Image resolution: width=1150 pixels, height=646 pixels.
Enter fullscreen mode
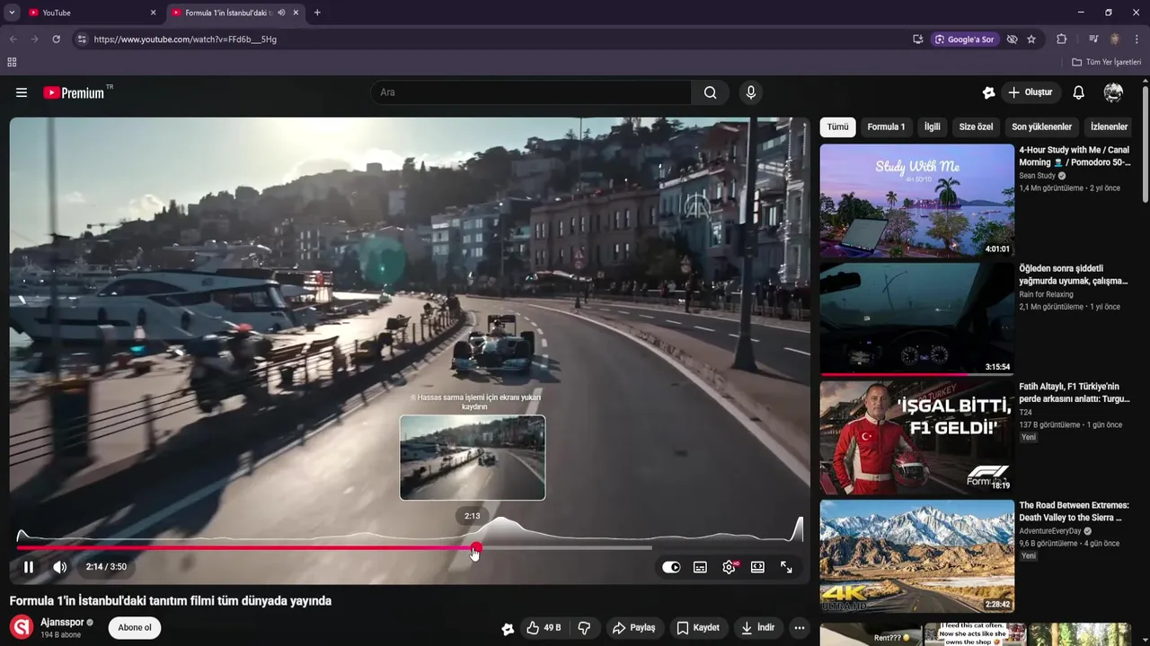[786, 567]
